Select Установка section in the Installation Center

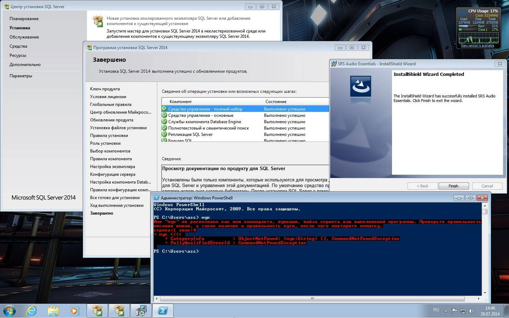[20, 28]
